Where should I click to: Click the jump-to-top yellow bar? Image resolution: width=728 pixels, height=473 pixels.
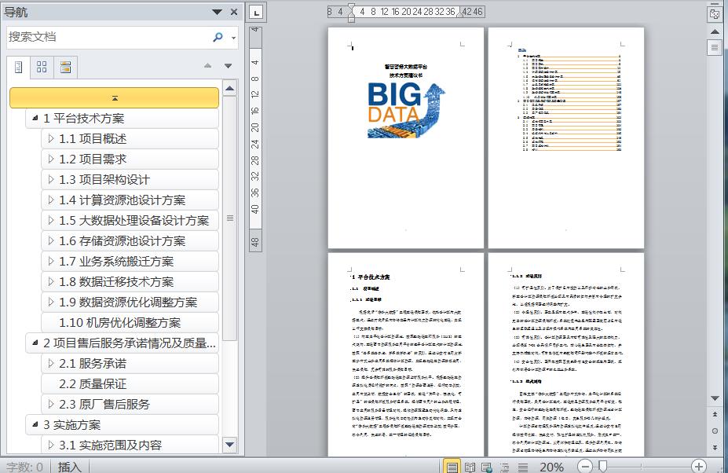114,98
